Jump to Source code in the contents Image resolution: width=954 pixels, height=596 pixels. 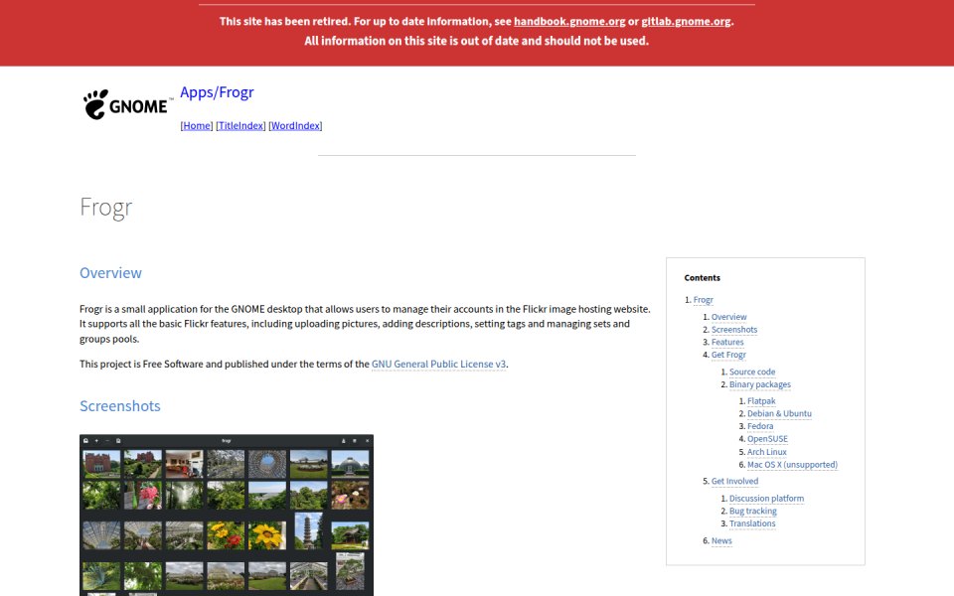pyautogui.click(x=752, y=372)
